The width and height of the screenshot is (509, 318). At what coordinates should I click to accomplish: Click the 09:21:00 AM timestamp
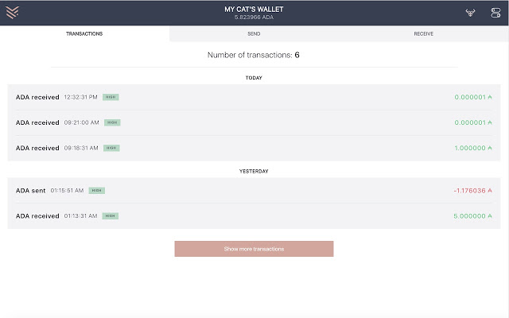tap(82, 123)
